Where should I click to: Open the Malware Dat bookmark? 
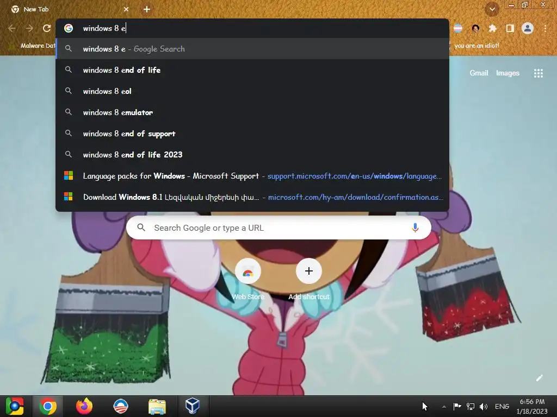coord(32,46)
